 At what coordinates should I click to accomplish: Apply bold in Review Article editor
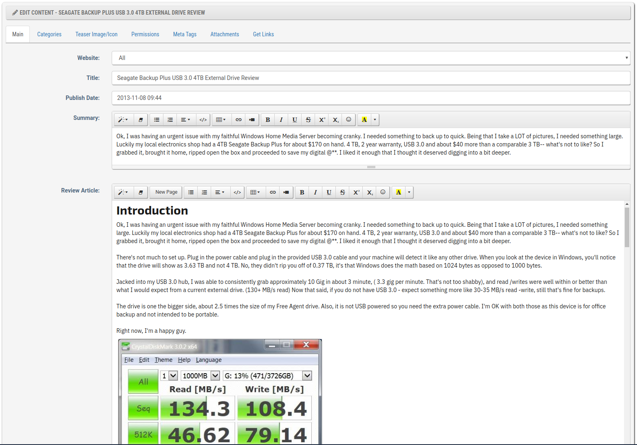(302, 192)
